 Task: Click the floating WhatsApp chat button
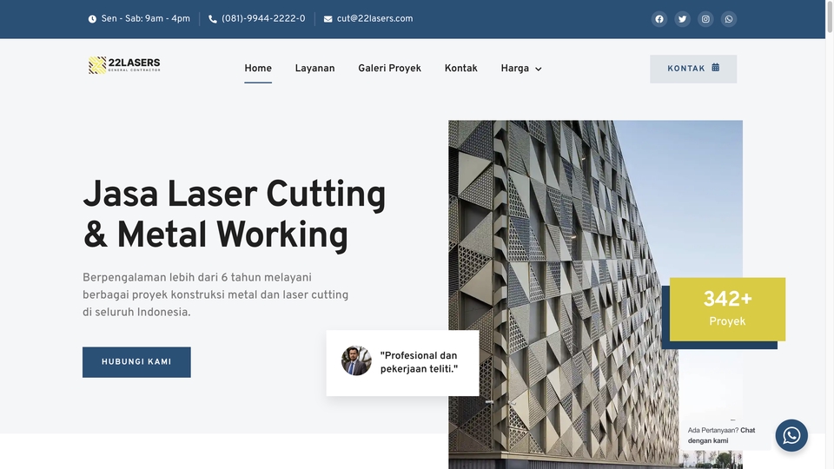[791, 435]
